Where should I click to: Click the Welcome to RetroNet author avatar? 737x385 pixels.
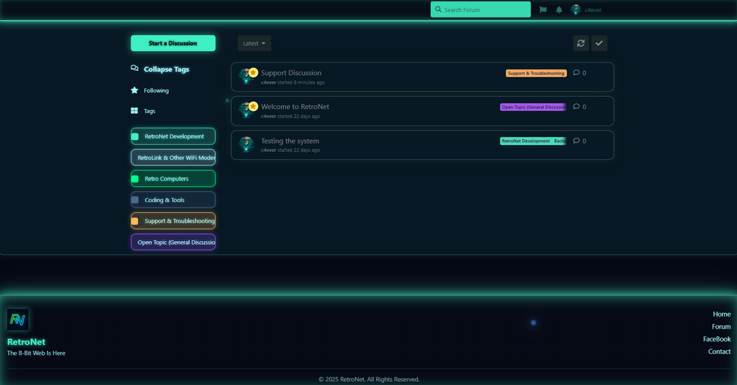tap(245, 110)
